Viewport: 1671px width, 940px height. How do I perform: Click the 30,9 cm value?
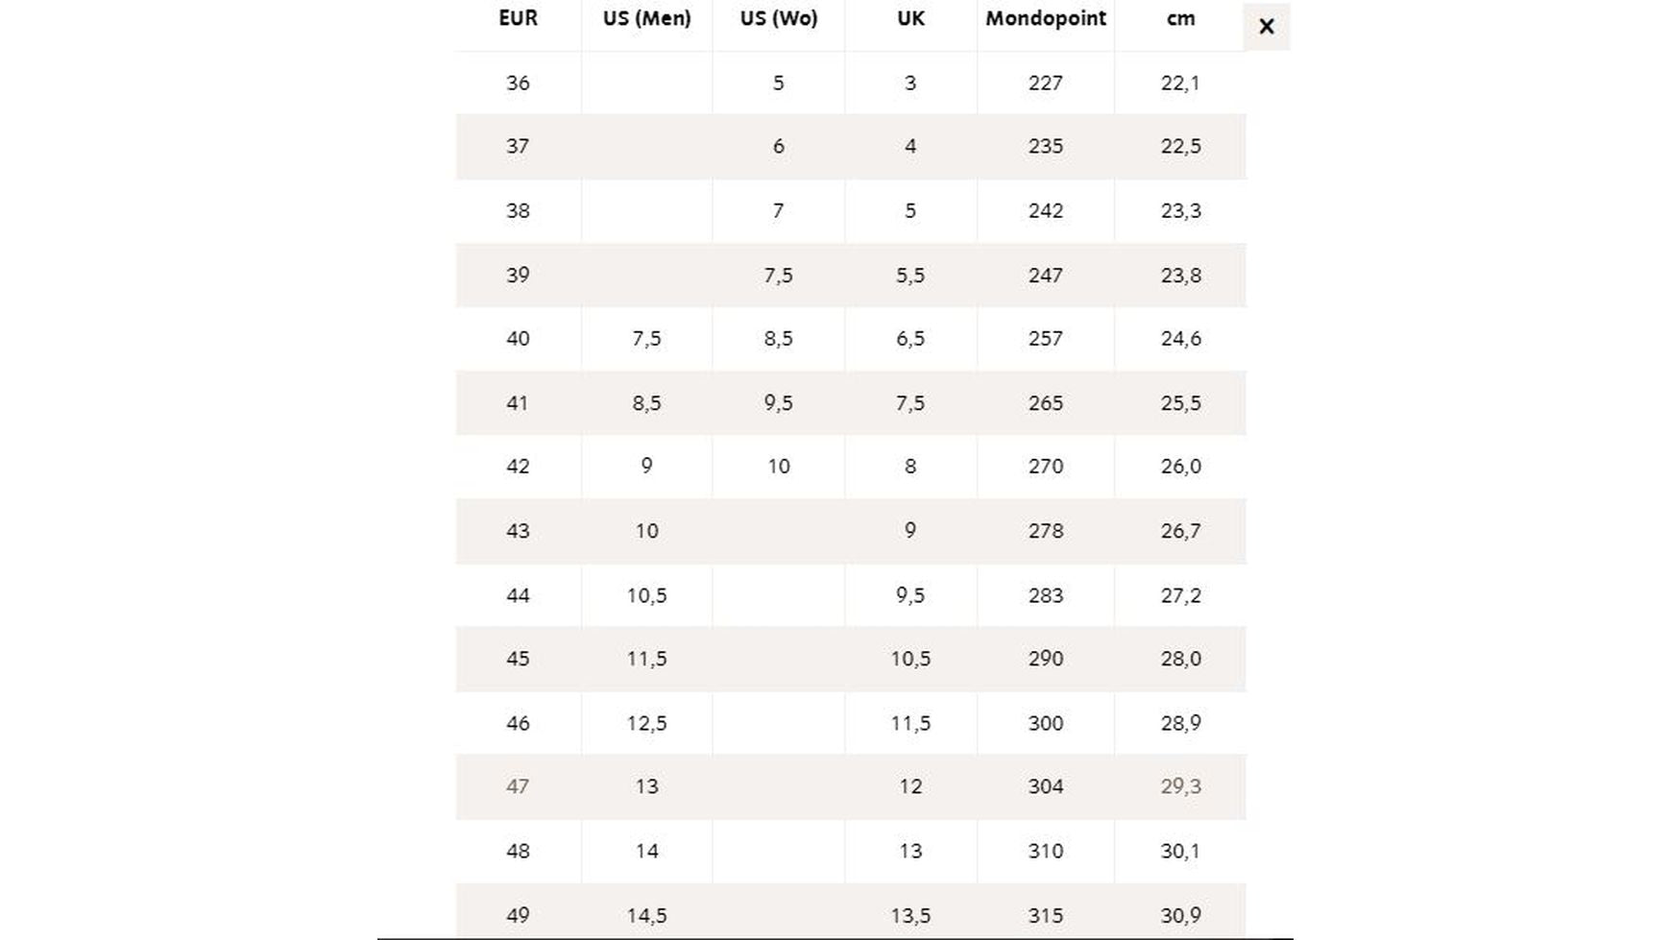[1180, 915]
